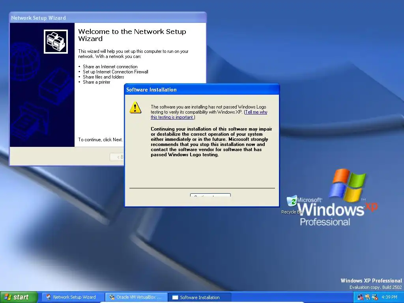Click the 4:39 PM system clock
Image resolution: width=404 pixels, height=303 pixels.
click(389, 297)
